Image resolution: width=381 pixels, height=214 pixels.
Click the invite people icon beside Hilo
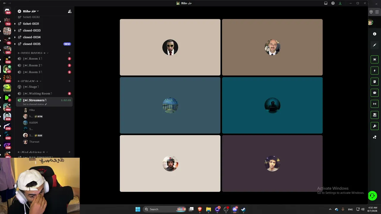tap(70, 11)
